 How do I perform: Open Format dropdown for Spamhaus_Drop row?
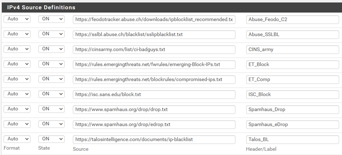17,109
